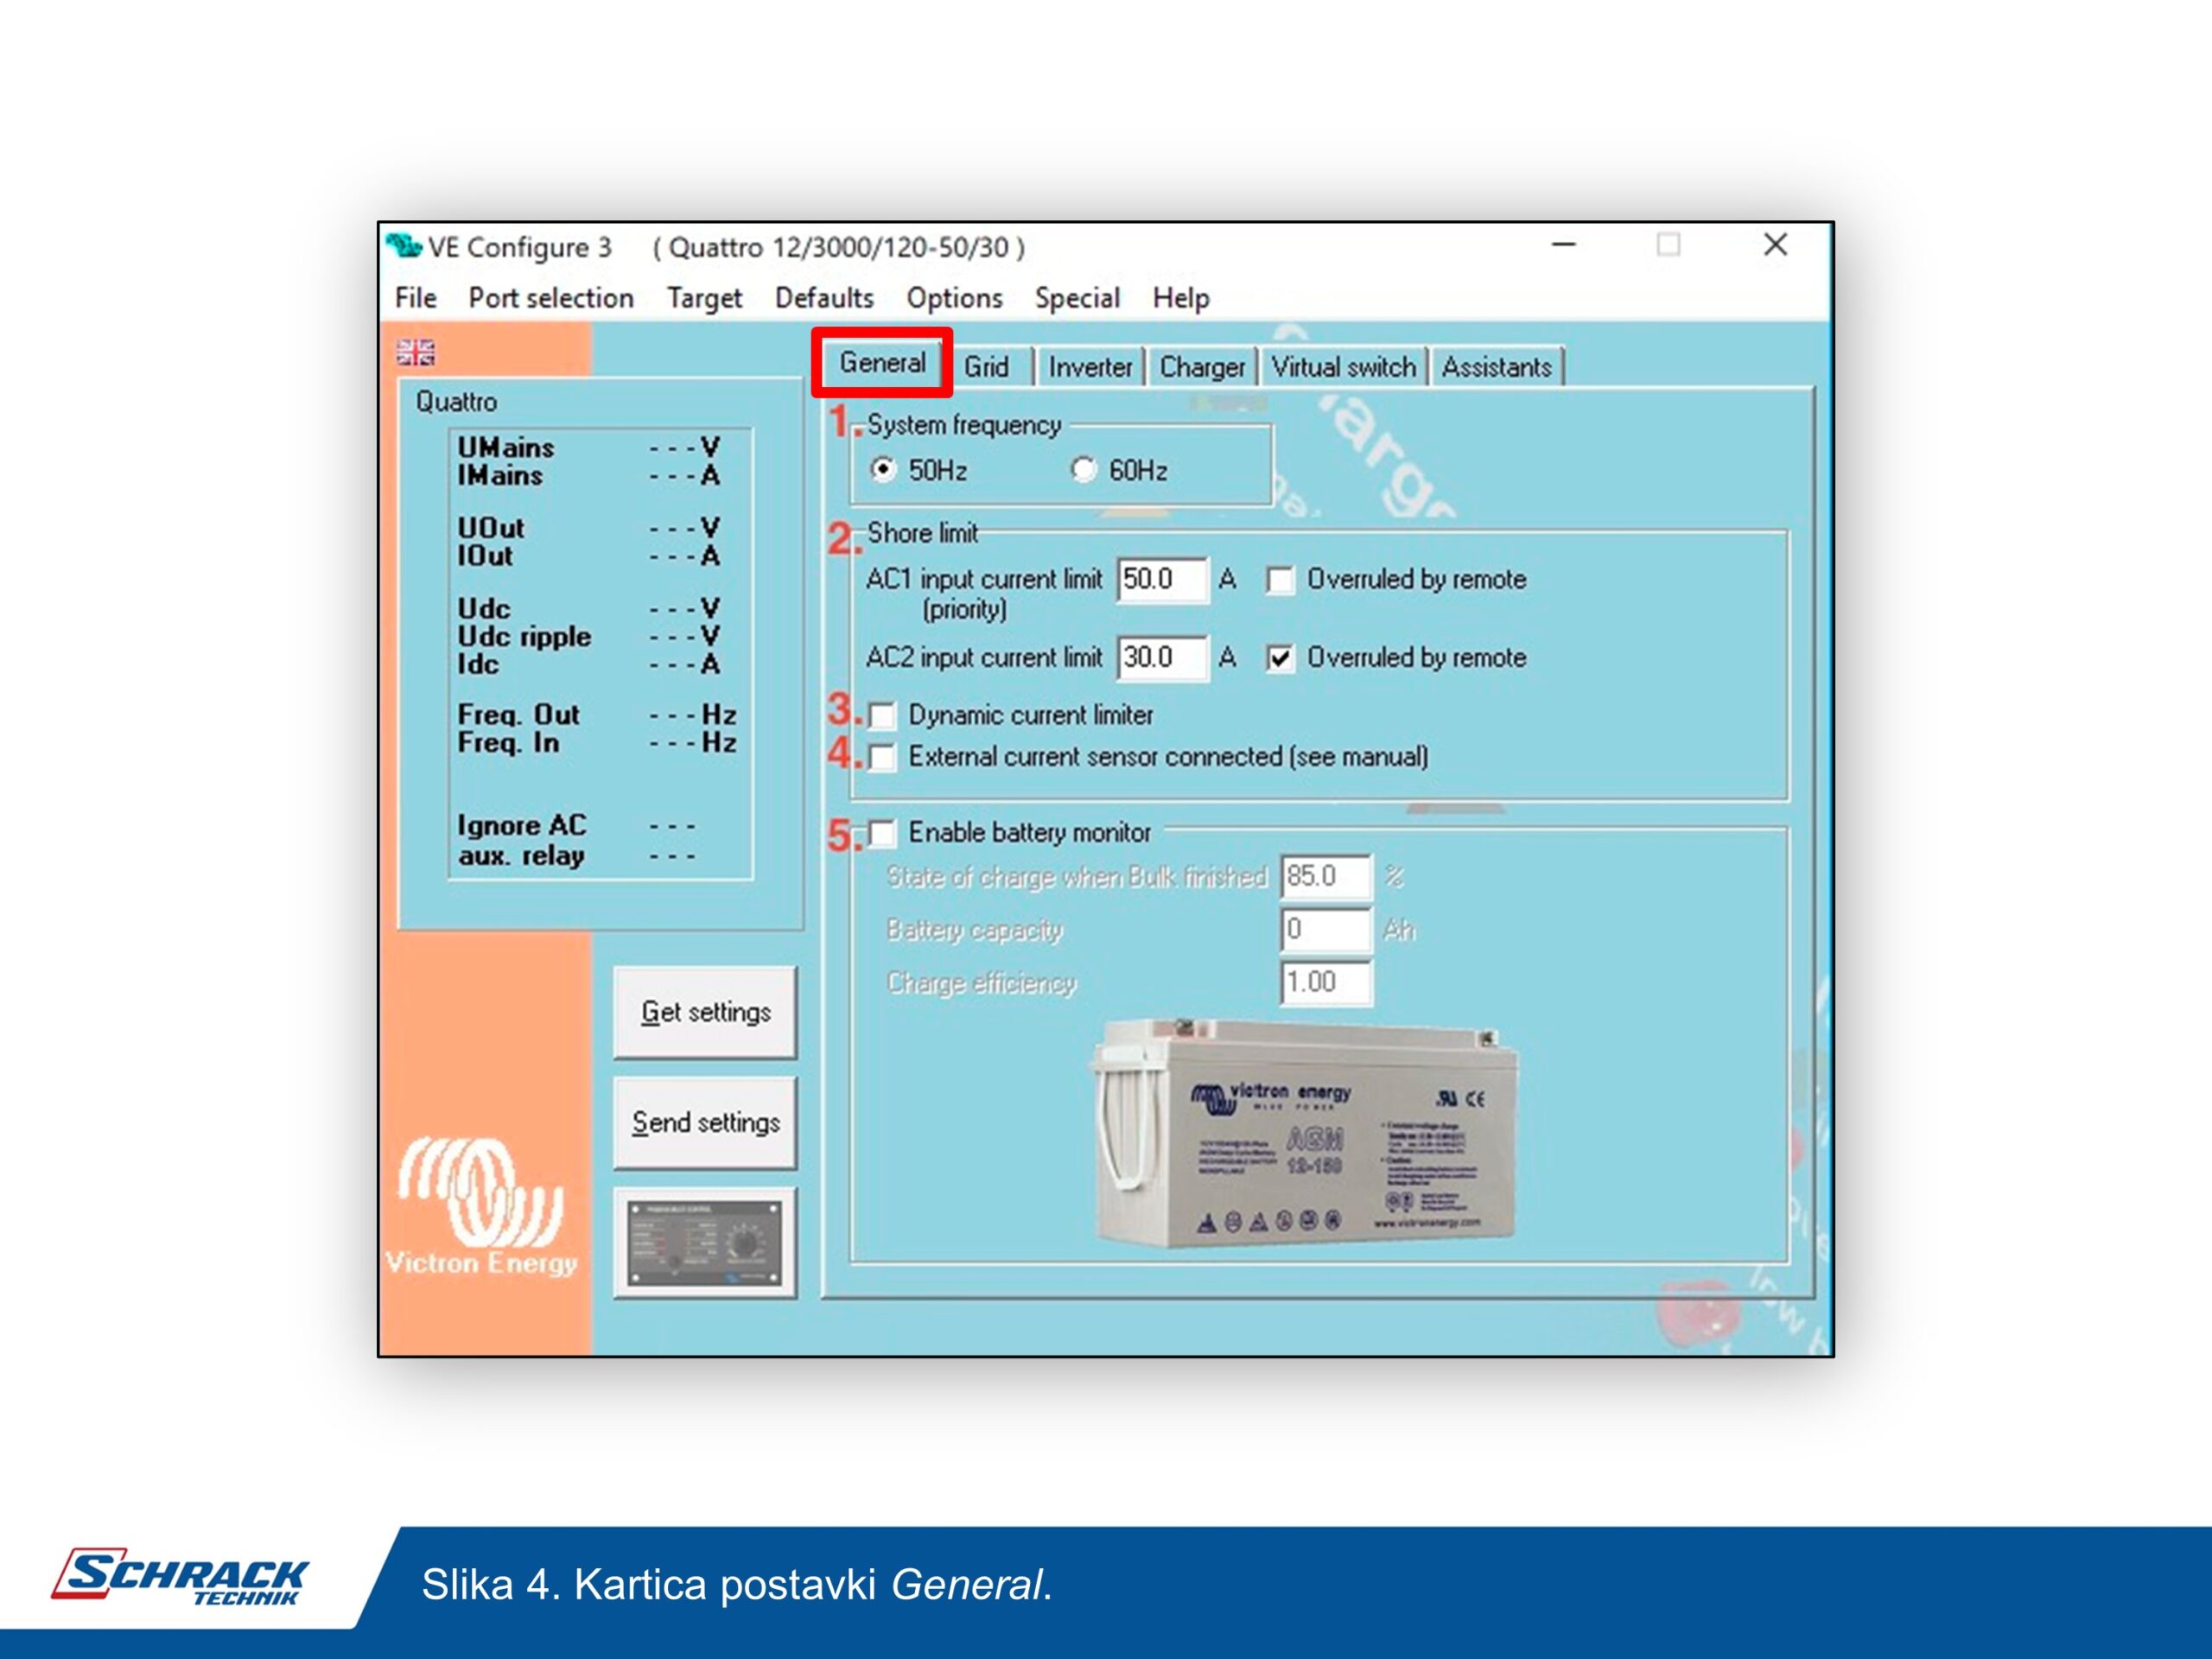Select the 50Hz system frequency
Image resolution: width=2212 pixels, height=1659 pixels.
(x=883, y=469)
